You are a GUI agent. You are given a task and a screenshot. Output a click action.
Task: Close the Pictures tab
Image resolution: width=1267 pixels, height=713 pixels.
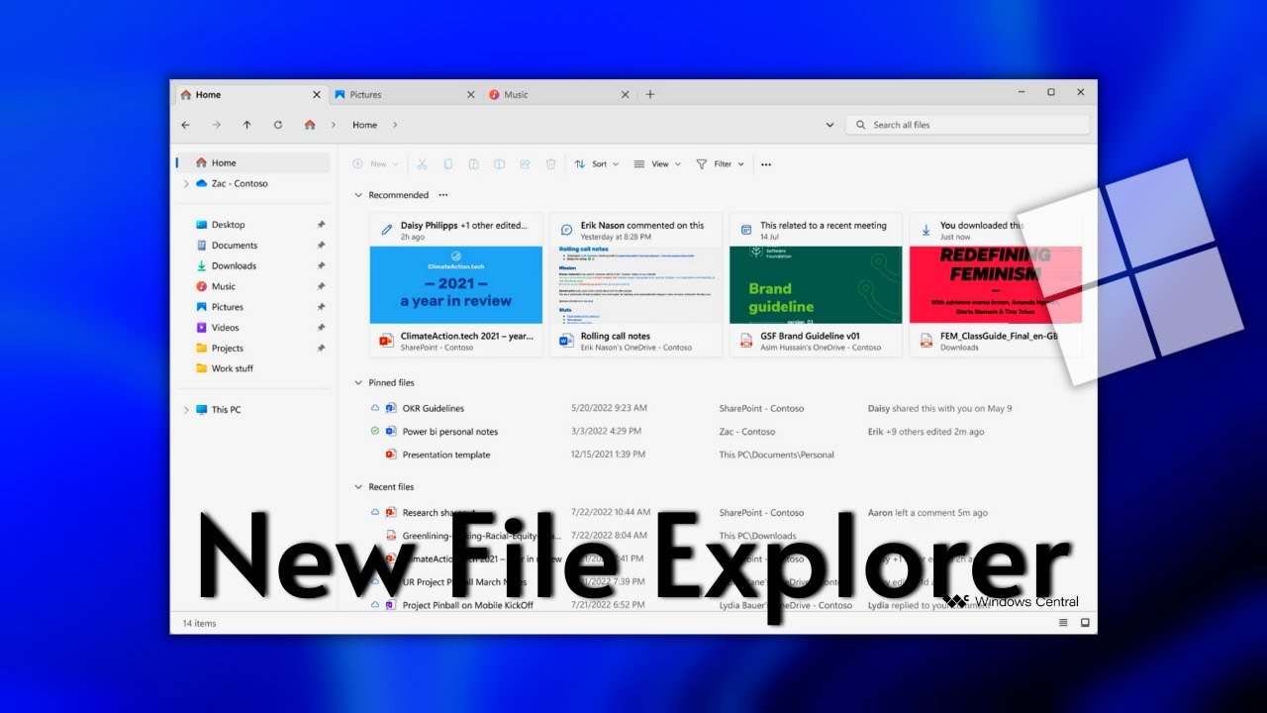point(471,95)
